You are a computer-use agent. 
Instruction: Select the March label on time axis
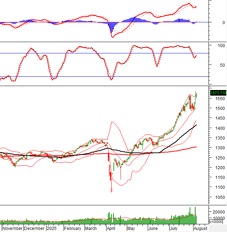coord(91,228)
